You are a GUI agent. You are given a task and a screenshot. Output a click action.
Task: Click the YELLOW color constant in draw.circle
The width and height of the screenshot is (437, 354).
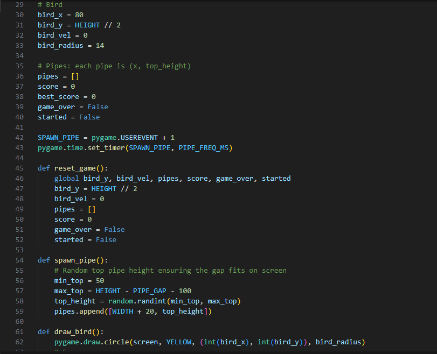click(x=178, y=342)
